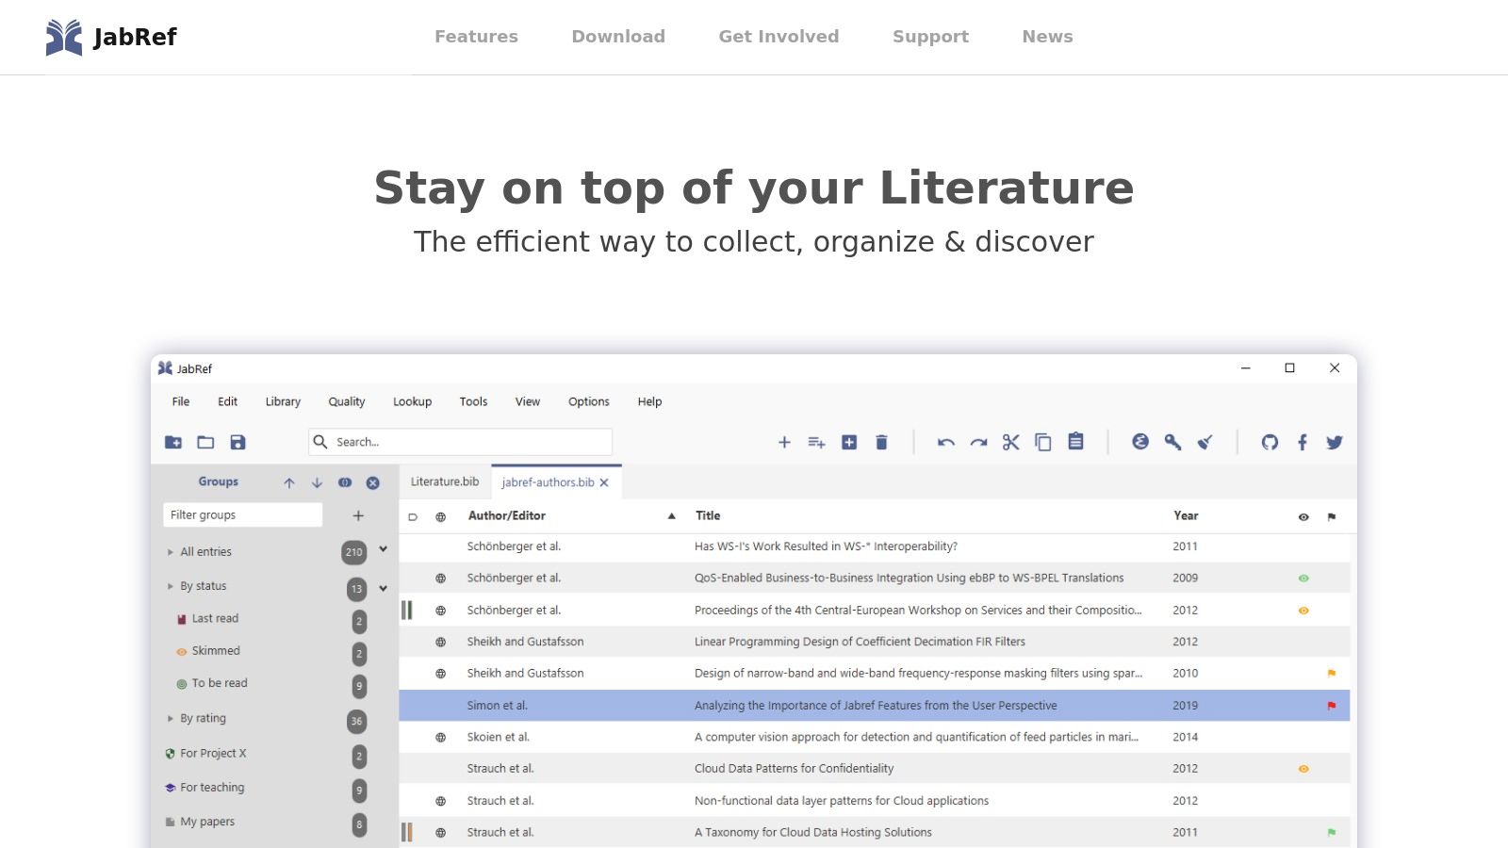Click the undo arrow icon
1508x848 pixels.
pos(946,442)
